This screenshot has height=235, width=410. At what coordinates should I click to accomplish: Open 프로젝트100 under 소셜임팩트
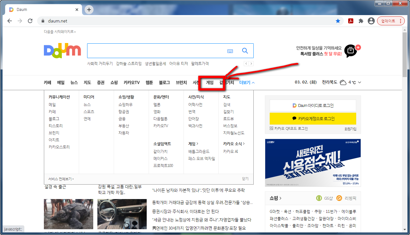163,166
